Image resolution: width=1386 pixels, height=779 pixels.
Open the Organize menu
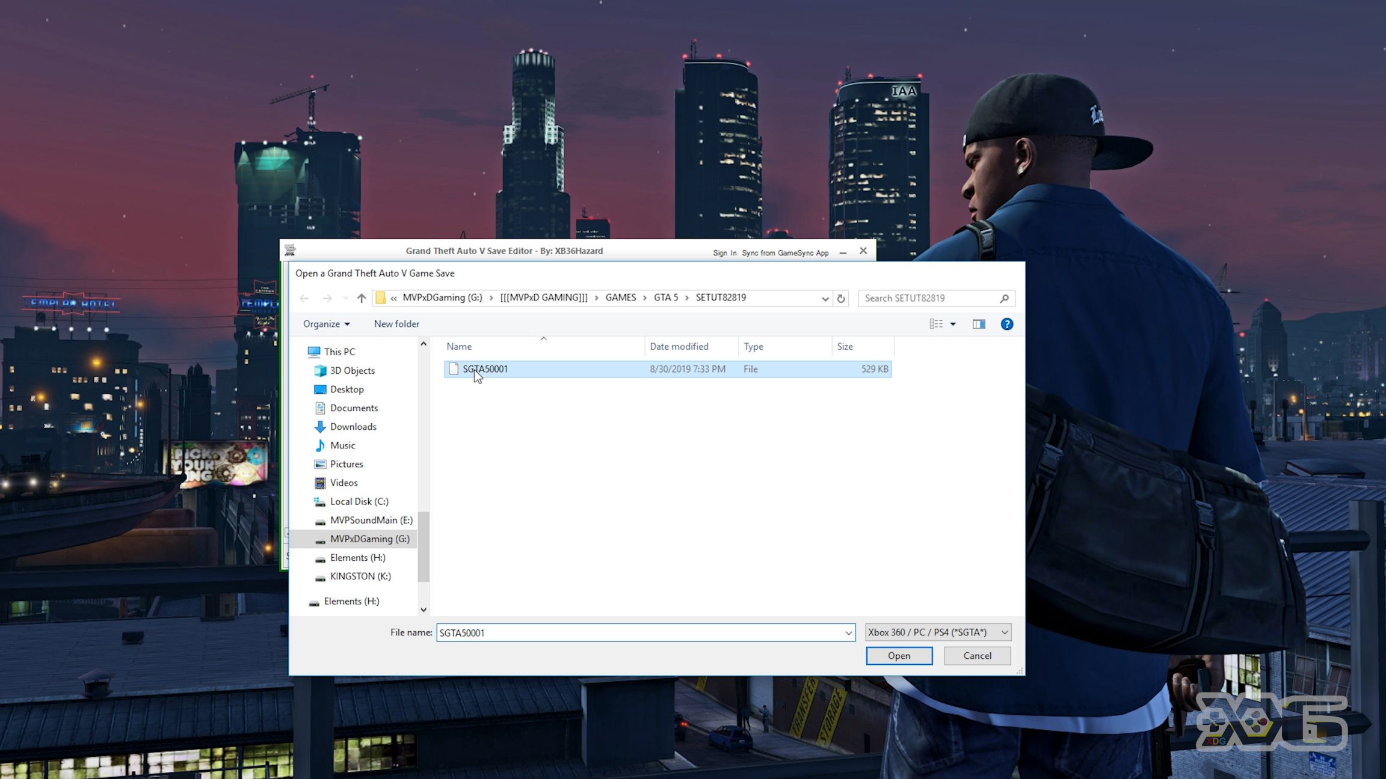[x=326, y=324]
